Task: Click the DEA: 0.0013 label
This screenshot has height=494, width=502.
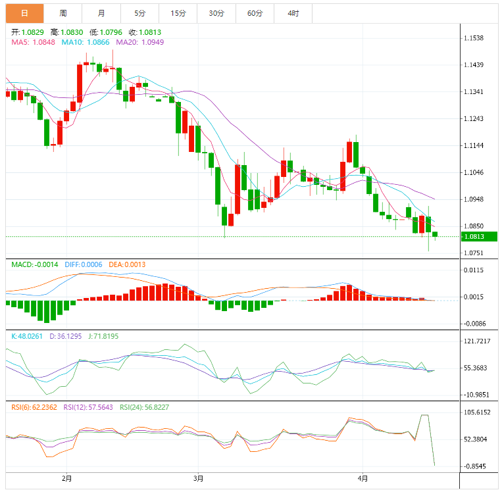Action: tap(127, 265)
